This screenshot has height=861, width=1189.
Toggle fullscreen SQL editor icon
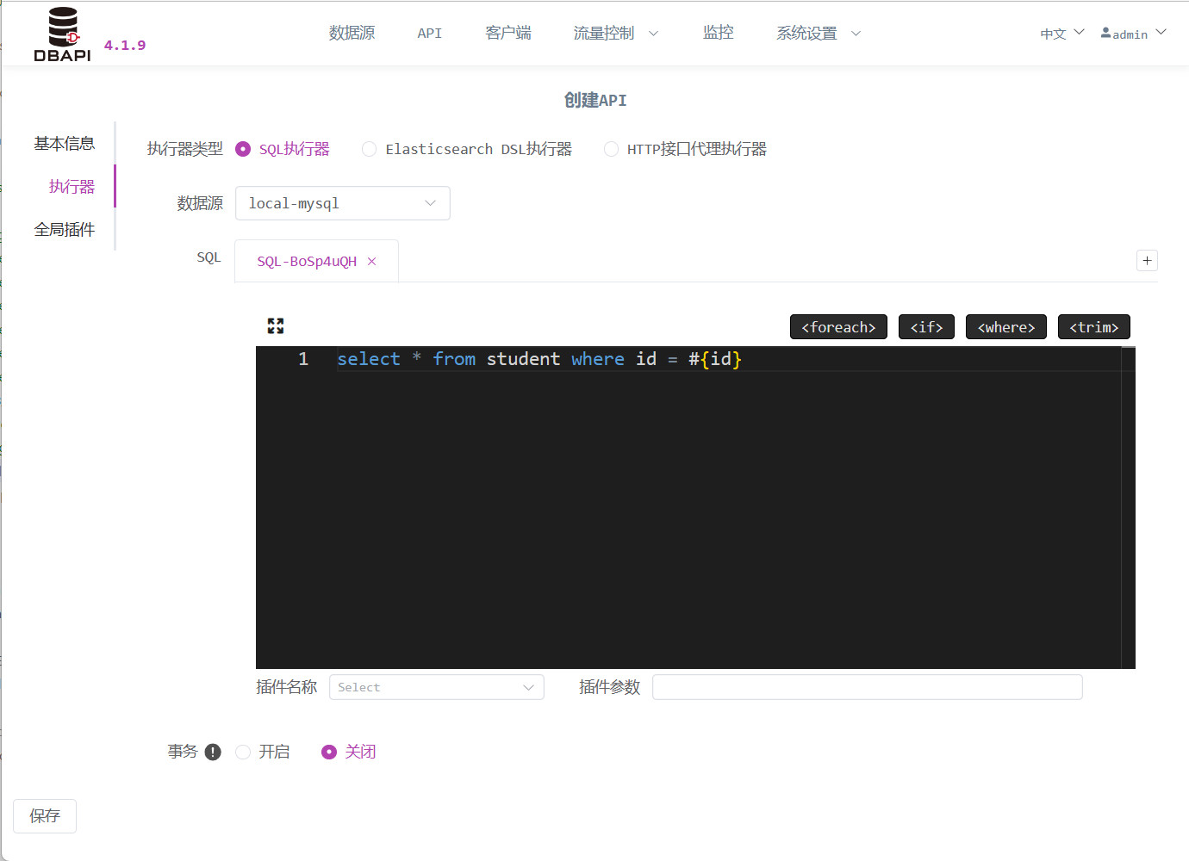[276, 325]
